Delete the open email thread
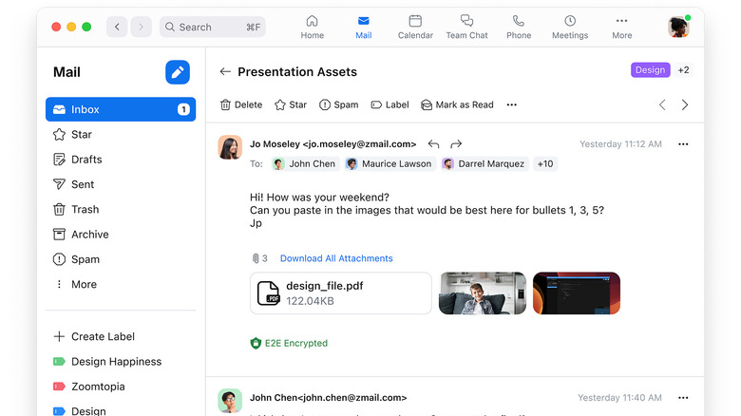 click(241, 104)
